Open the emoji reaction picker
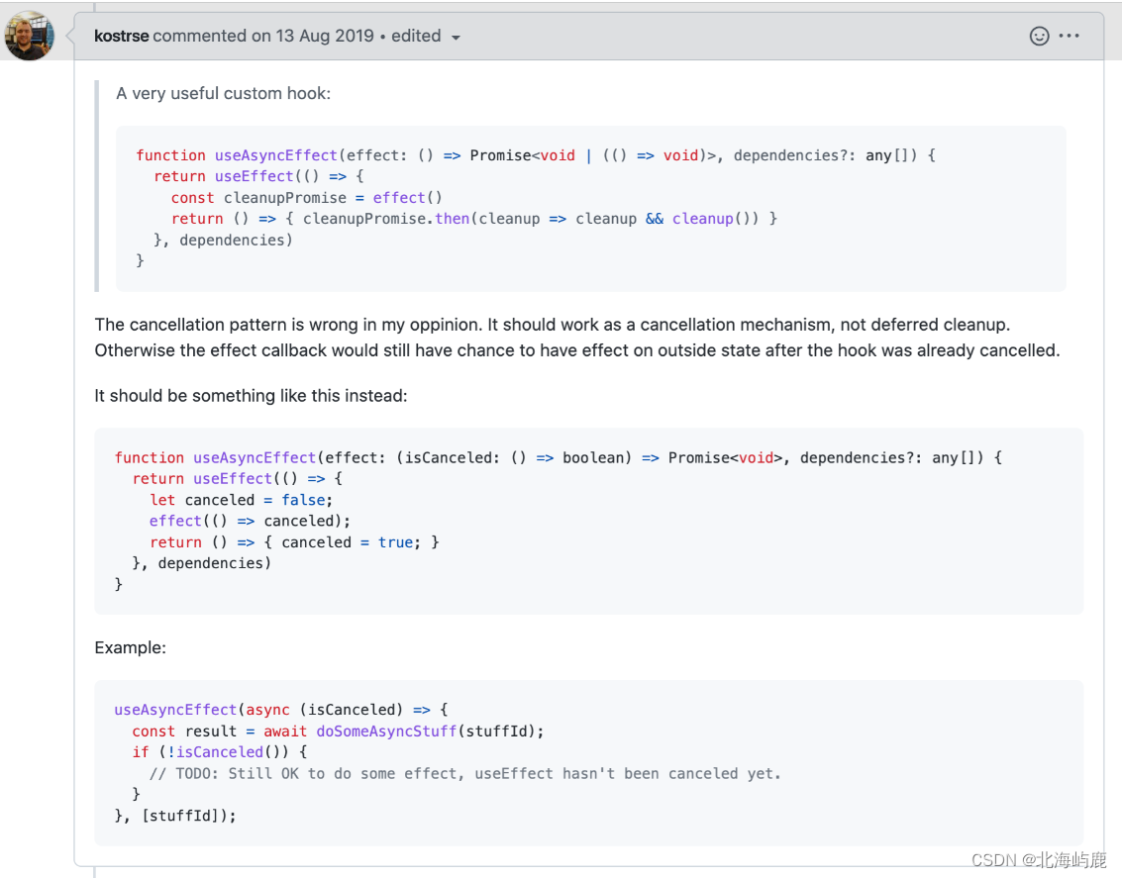Viewport: 1122px width, 878px height. (x=1039, y=36)
